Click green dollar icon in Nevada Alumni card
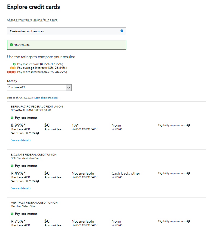The image size is (216, 227). click(12, 118)
